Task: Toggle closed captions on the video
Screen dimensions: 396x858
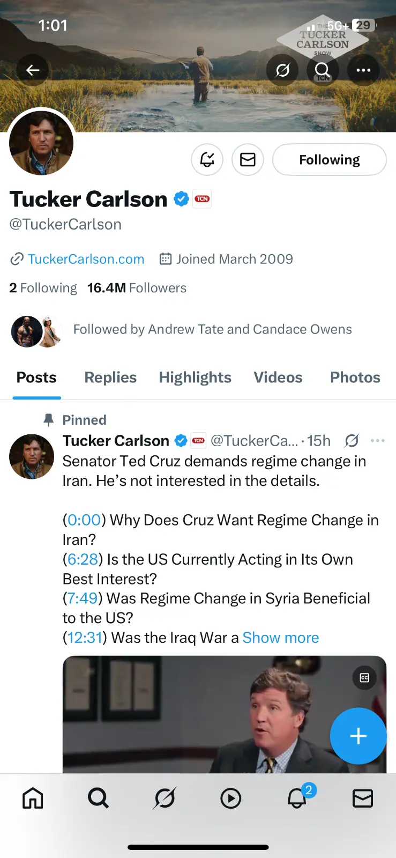Action: pyautogui.click(x=364, y=678)
